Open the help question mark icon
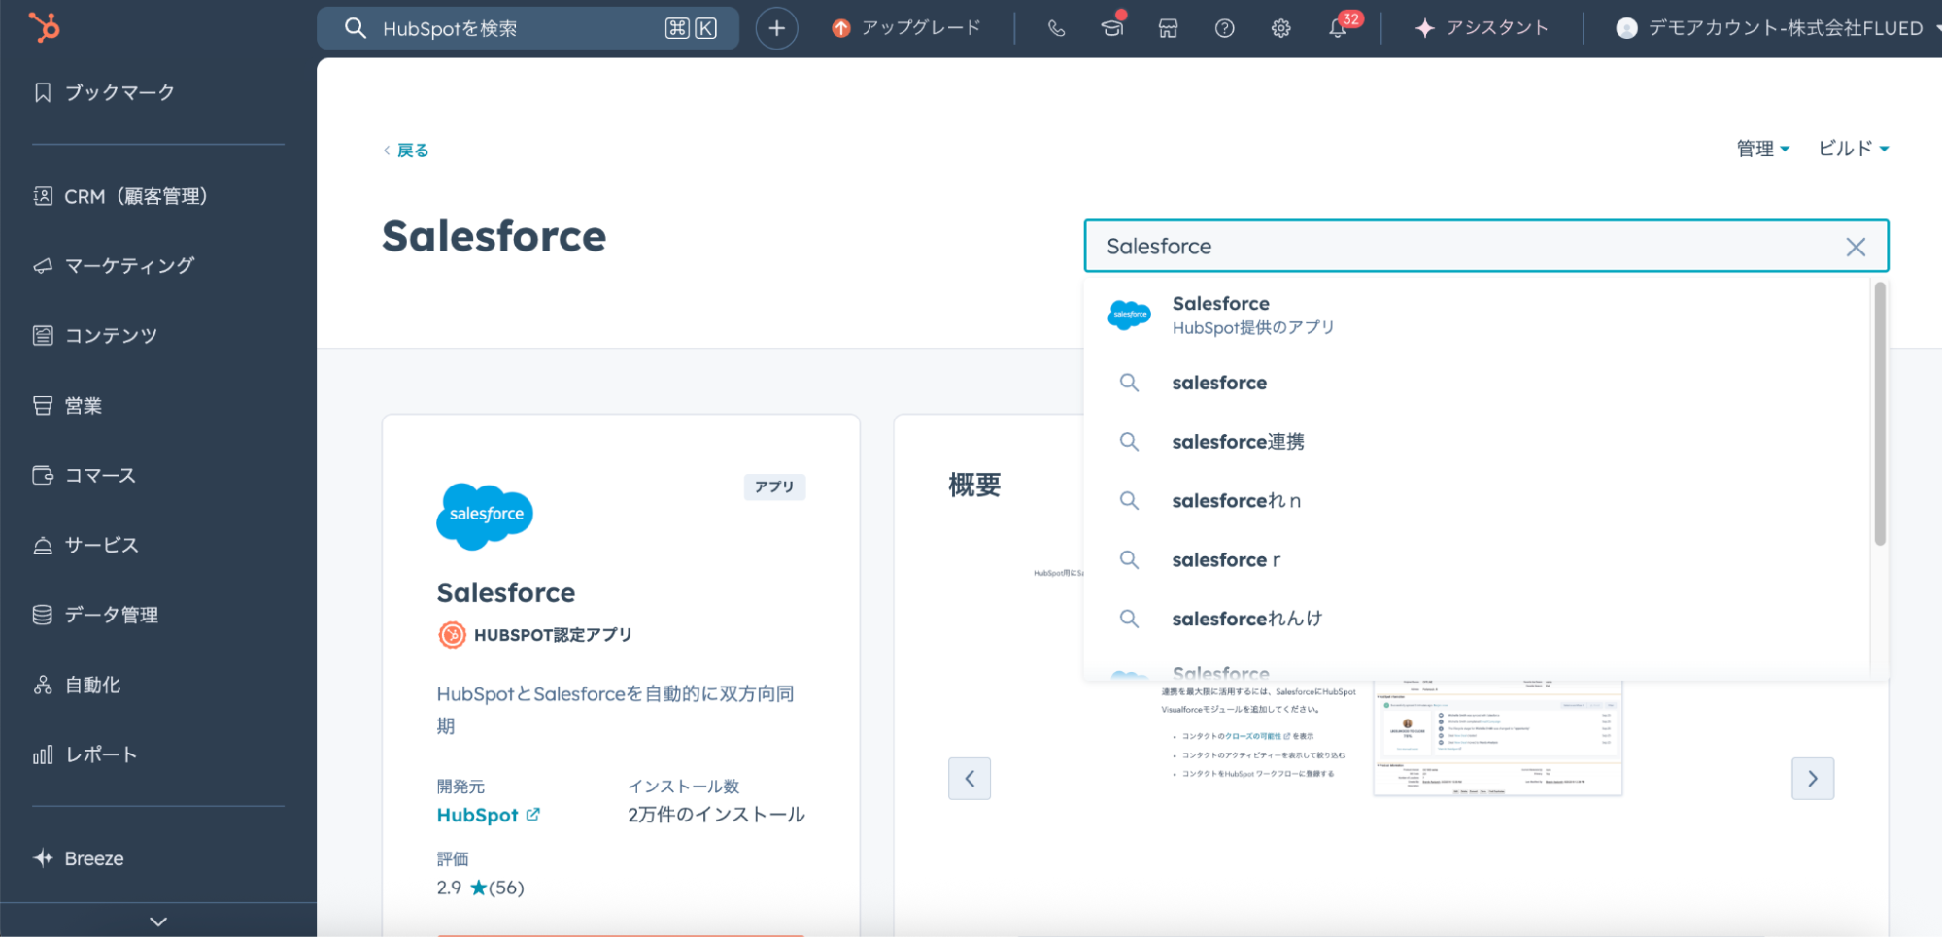This screenshot has width=1942, height=938. (1224, 28)
